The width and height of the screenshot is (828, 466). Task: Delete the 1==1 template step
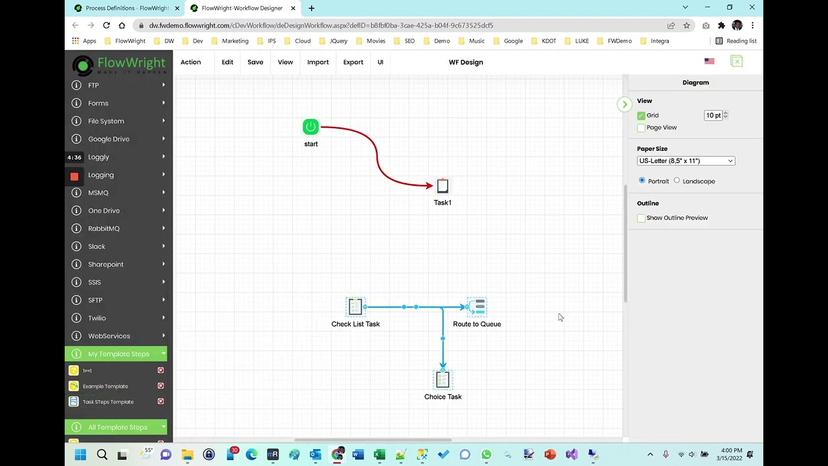pos(160,370)
